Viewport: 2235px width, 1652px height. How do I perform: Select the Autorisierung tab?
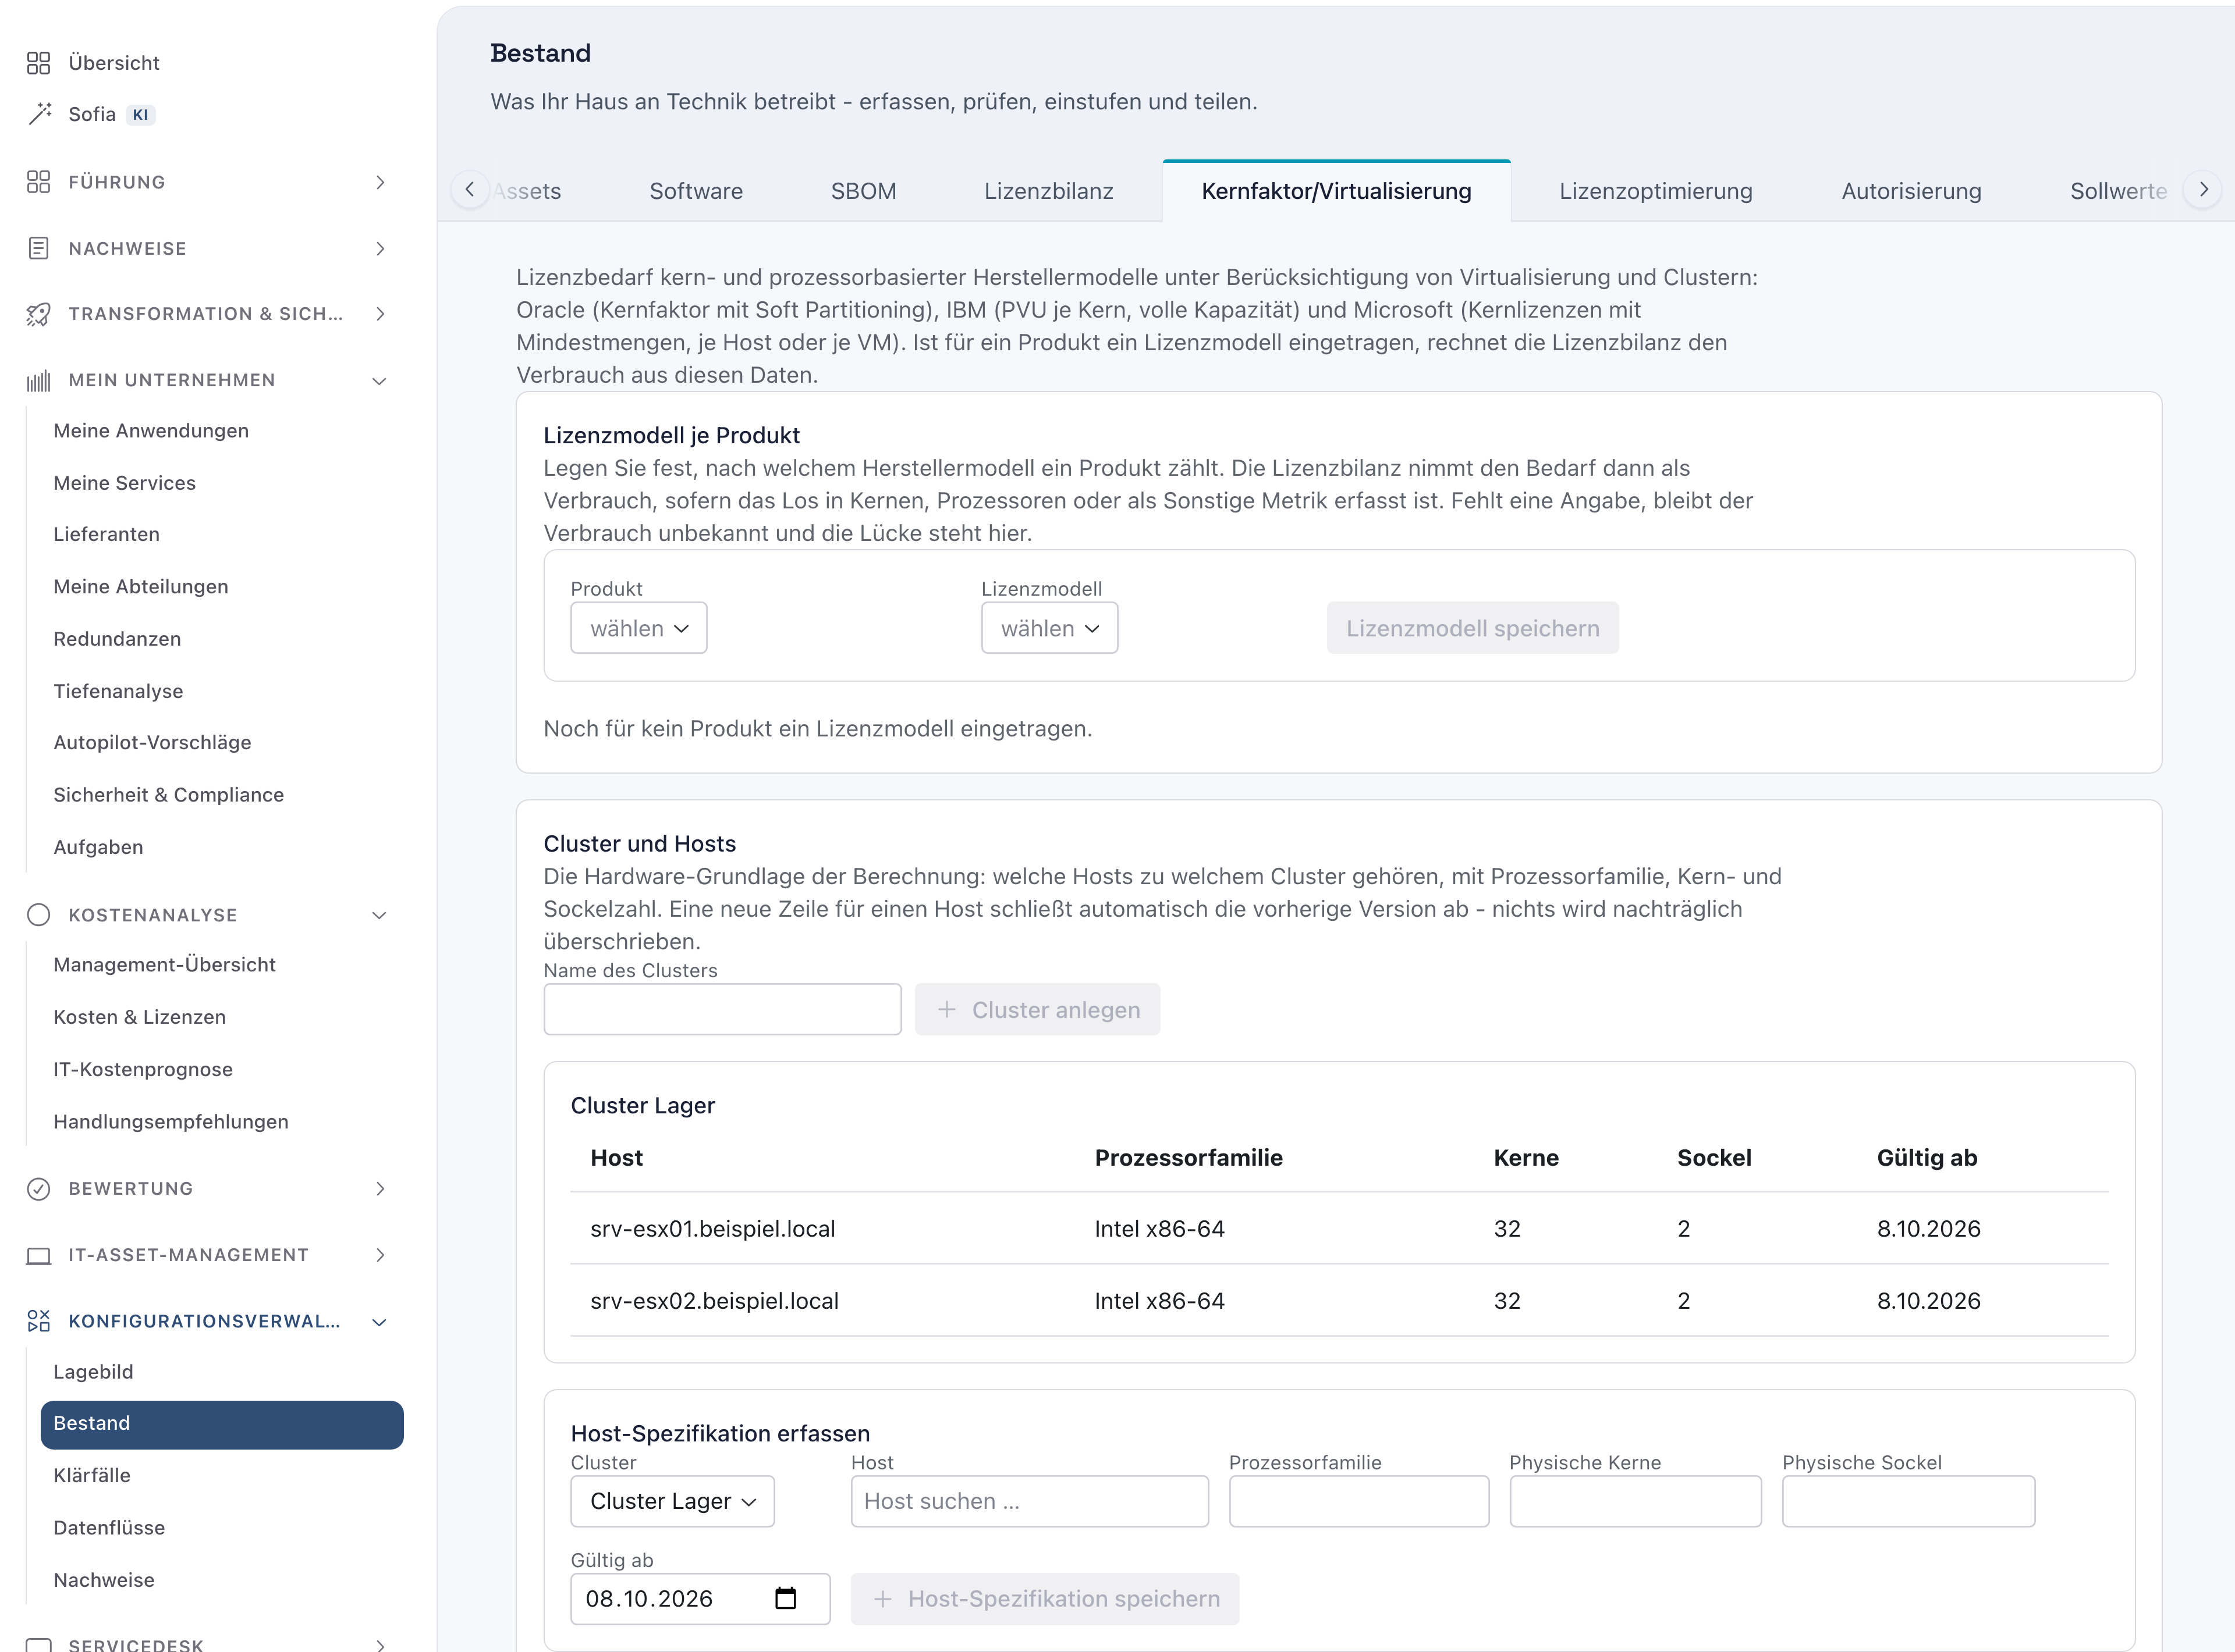coord(1911,191)
